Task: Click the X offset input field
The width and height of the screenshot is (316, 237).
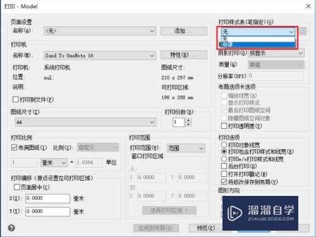Action: pyautogui.click(x=47, y=198)
